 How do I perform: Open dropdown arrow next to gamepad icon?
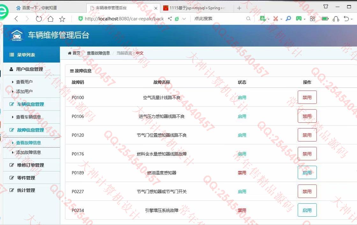(305, 19)
